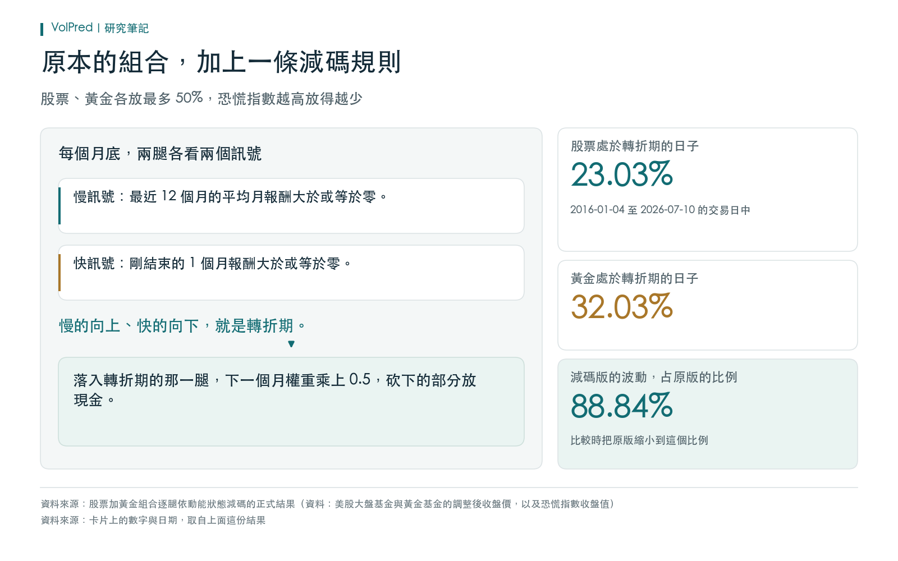Click the label 股票處於轉折期的日子
This screenshot has width=898, height=561.
point(635,146)
